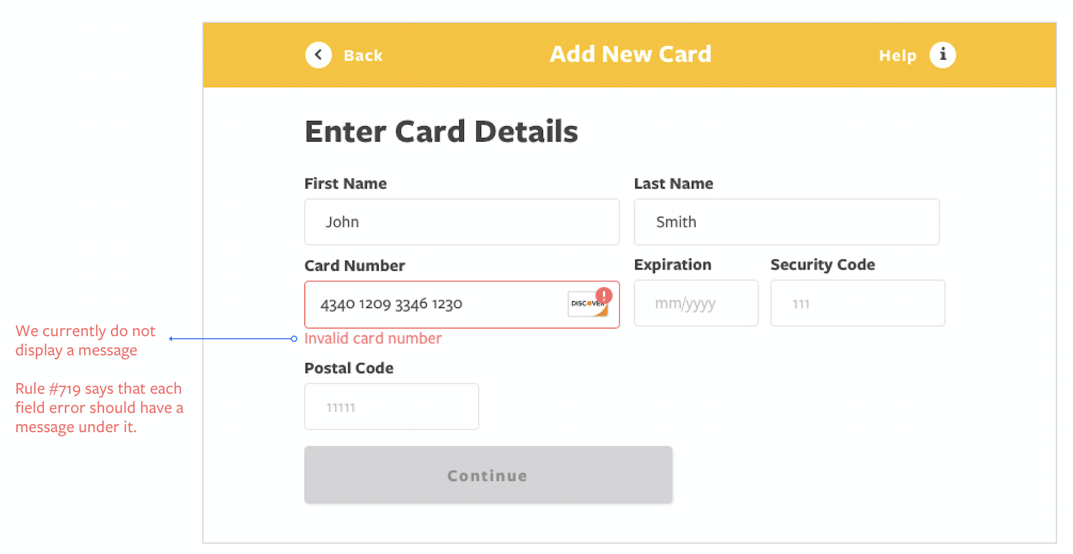Click the Enter Card Details heading
Viewport: 1073px width, 554px height.
pyautogui.click(x=441, y=131)
